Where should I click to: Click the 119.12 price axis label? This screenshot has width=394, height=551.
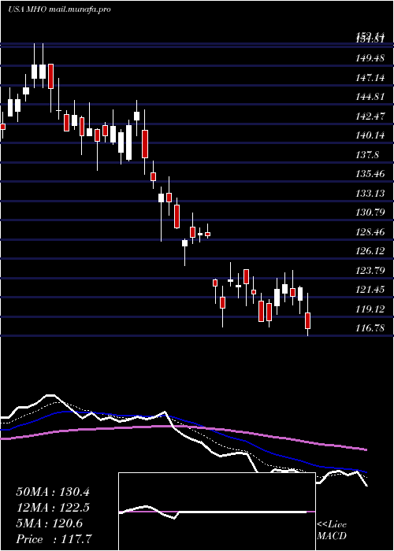(x=370, y=309)
